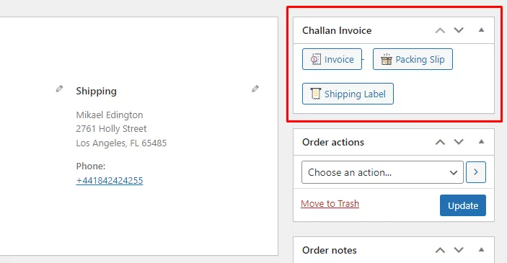Click the Invoice button in Challan Invoice
This screenshot has height=263, width=507.
coord(332,59)
